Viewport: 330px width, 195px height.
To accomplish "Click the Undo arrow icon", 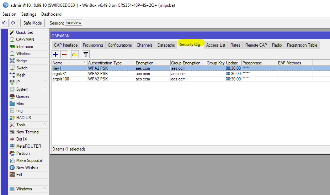I will 5,23.
